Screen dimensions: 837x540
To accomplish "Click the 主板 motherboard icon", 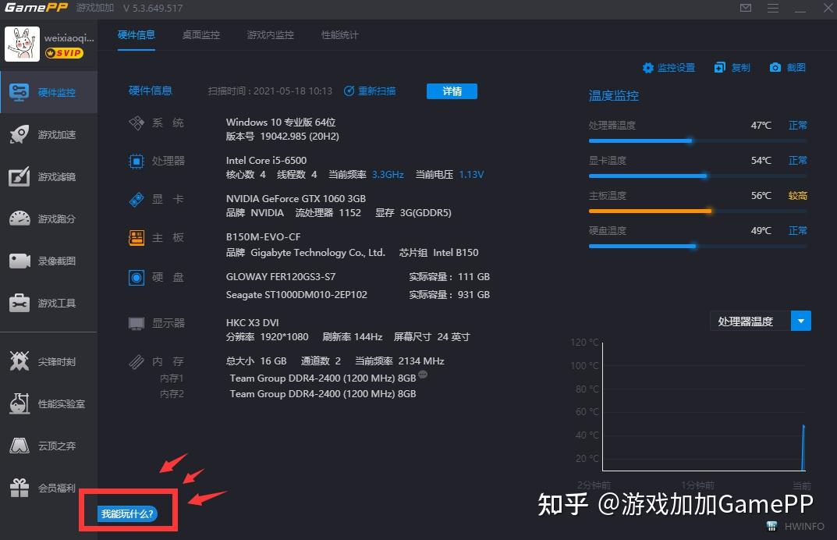I will pos(137,238).
